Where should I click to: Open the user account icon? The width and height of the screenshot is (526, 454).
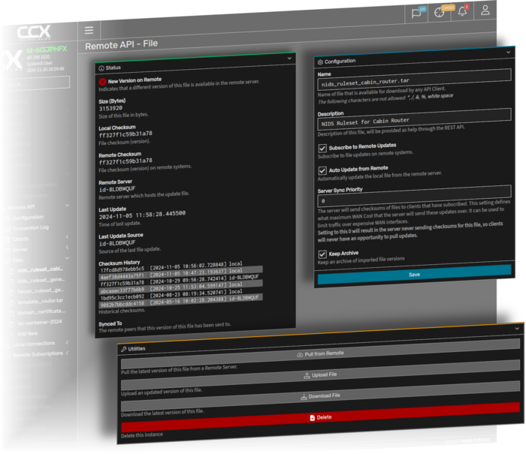tap(485, 10)
